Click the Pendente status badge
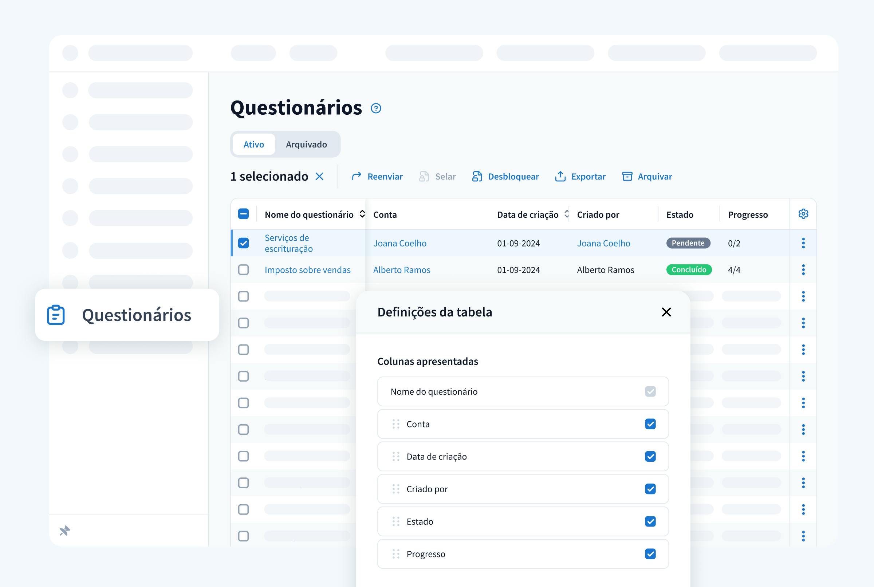 [688, 243]
